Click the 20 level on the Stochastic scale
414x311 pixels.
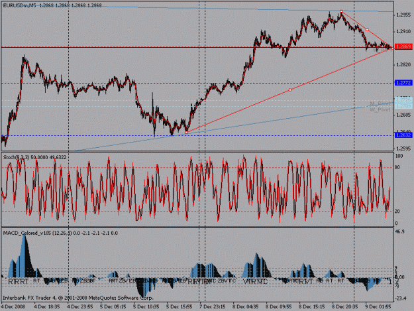coord(397,212)
